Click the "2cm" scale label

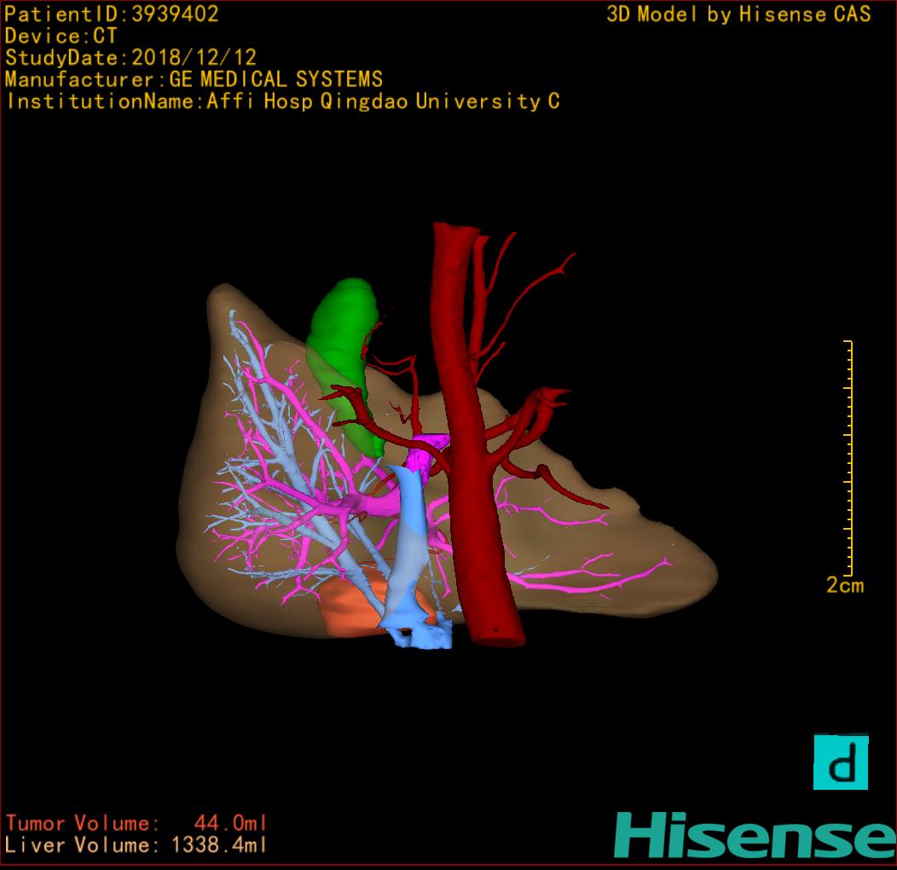coord(844,585)
